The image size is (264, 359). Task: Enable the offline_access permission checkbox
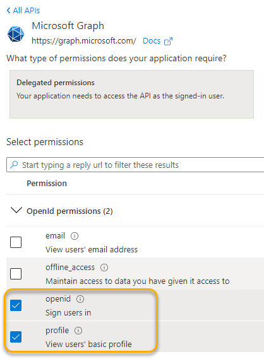16,274
